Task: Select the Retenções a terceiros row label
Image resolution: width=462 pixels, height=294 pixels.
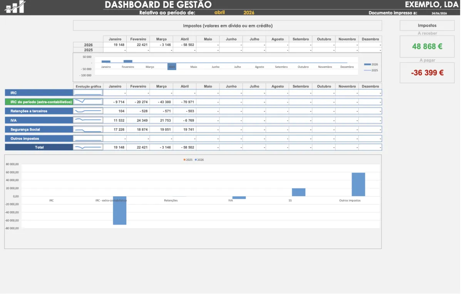Action: [x=39, y=111]
